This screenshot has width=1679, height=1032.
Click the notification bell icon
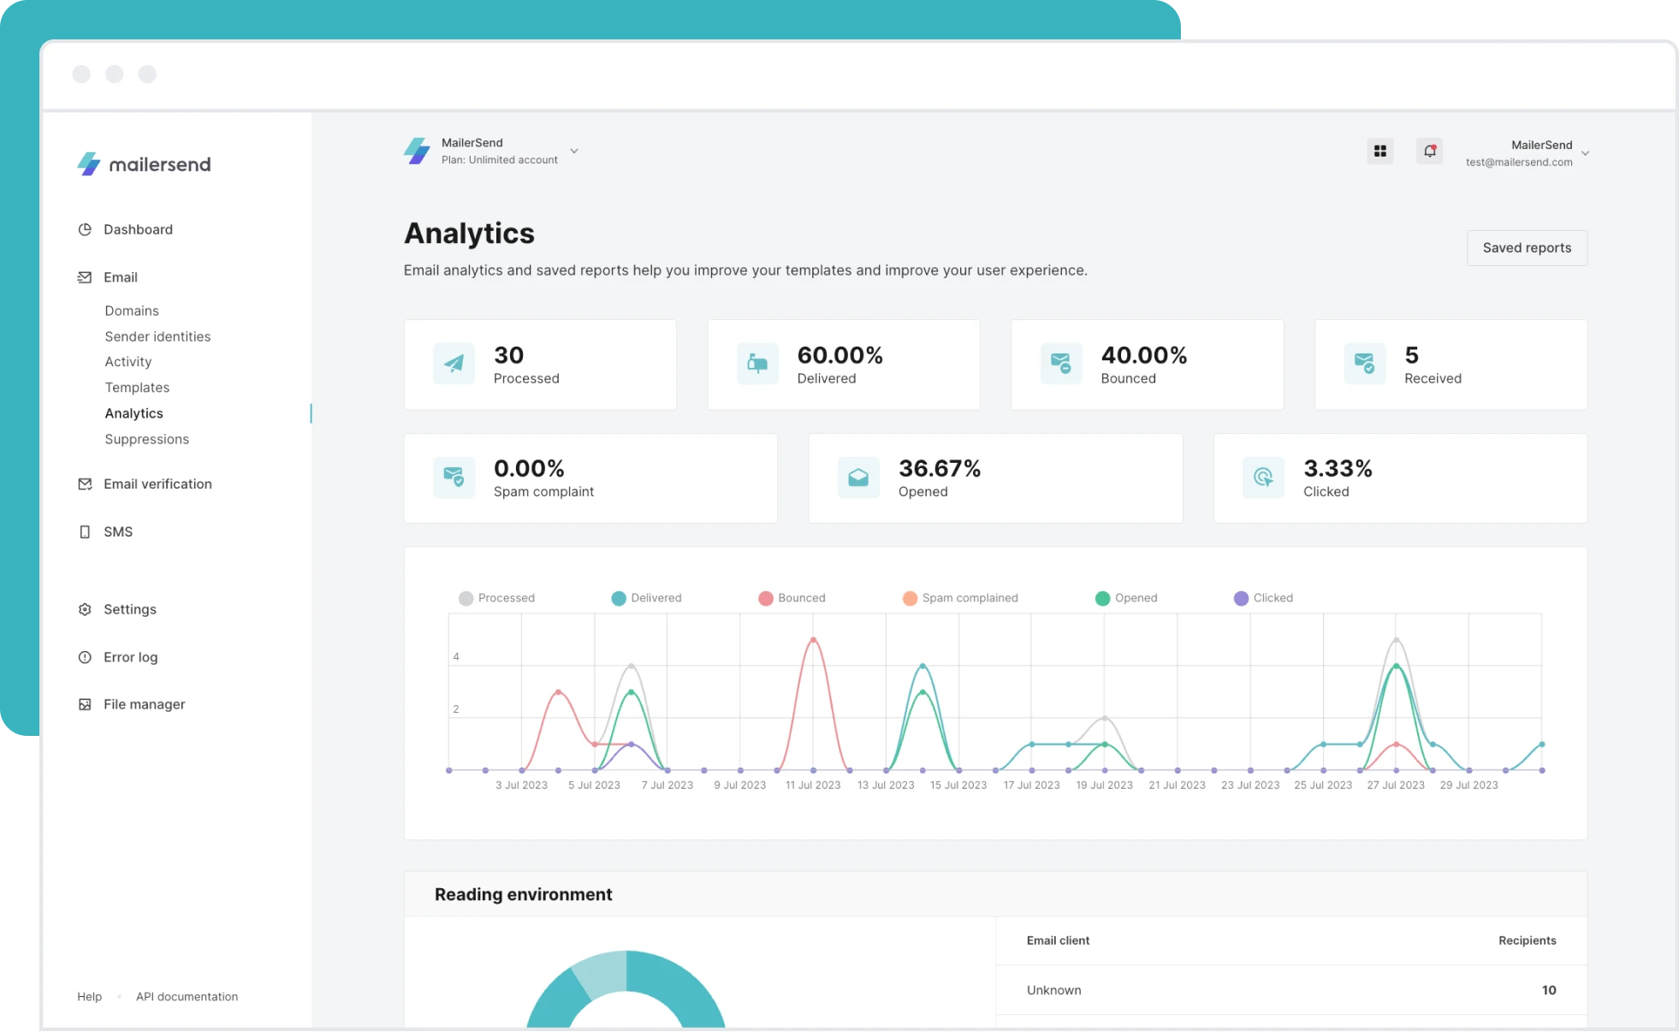click(x=1429, y=151)
